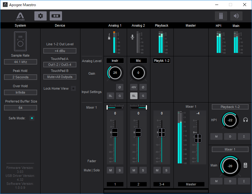The width and height of the screenshot is (252, 194).
Task: Open the Peak Hold 2 Seconds dropdown
Action: (21, 77)
